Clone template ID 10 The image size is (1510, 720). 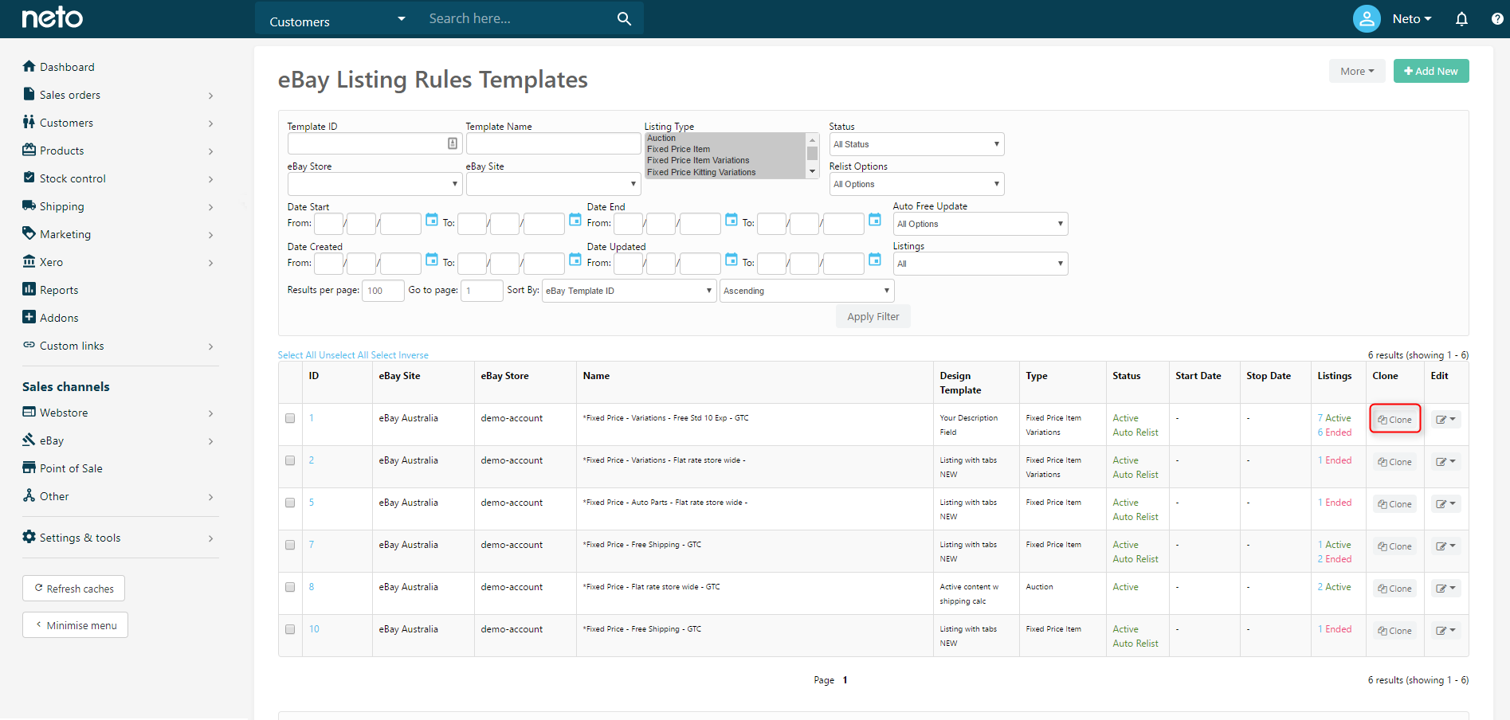point(1394,630)
